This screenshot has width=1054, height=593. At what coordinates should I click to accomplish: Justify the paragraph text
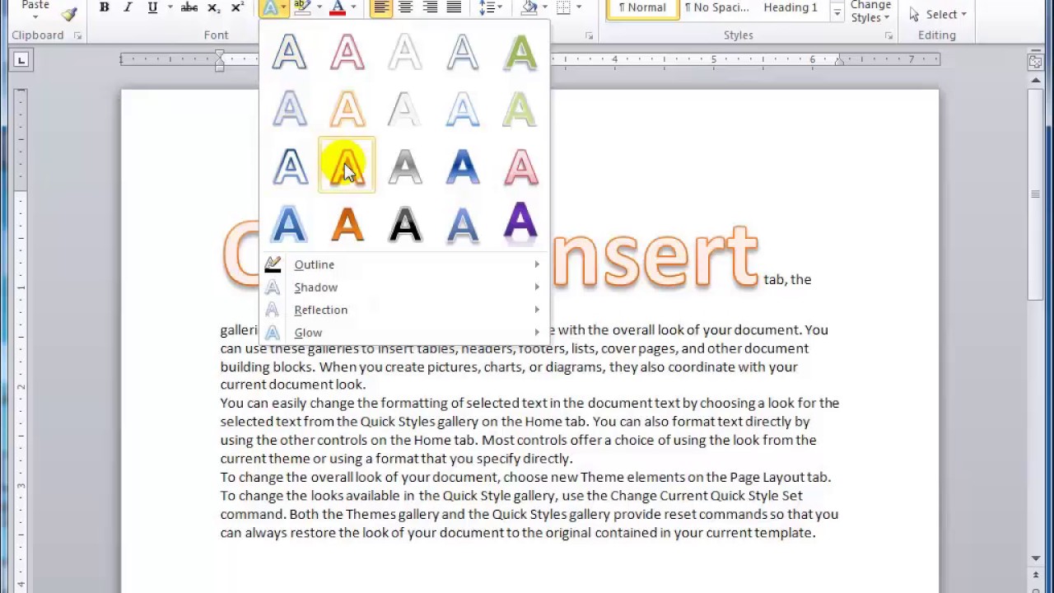point(454,7)
